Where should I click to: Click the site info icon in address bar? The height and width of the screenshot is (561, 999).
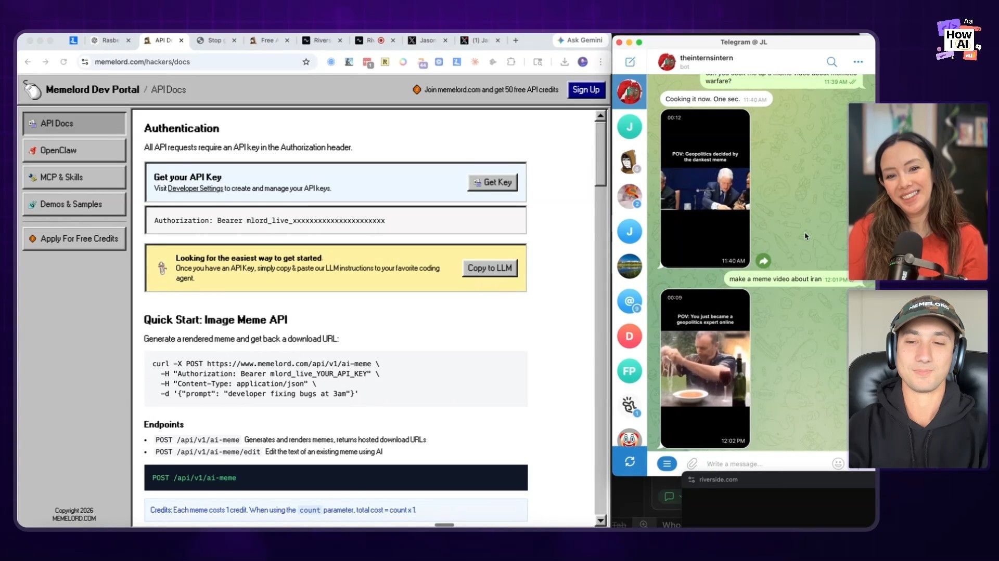[x=85, y=62]
